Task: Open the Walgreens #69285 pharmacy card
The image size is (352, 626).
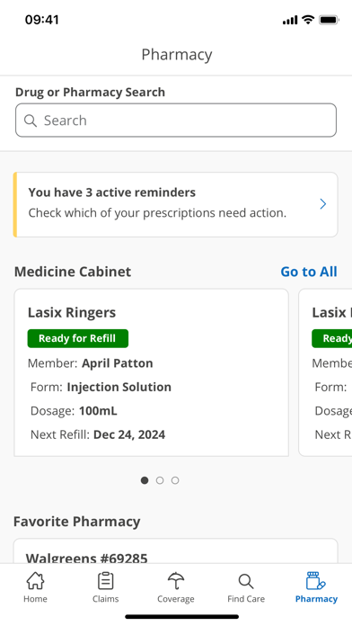Action: pos(175,551)
